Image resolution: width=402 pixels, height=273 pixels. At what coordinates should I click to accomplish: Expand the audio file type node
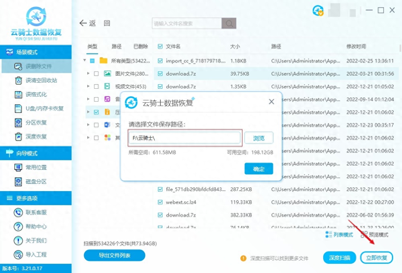point(88,99)
